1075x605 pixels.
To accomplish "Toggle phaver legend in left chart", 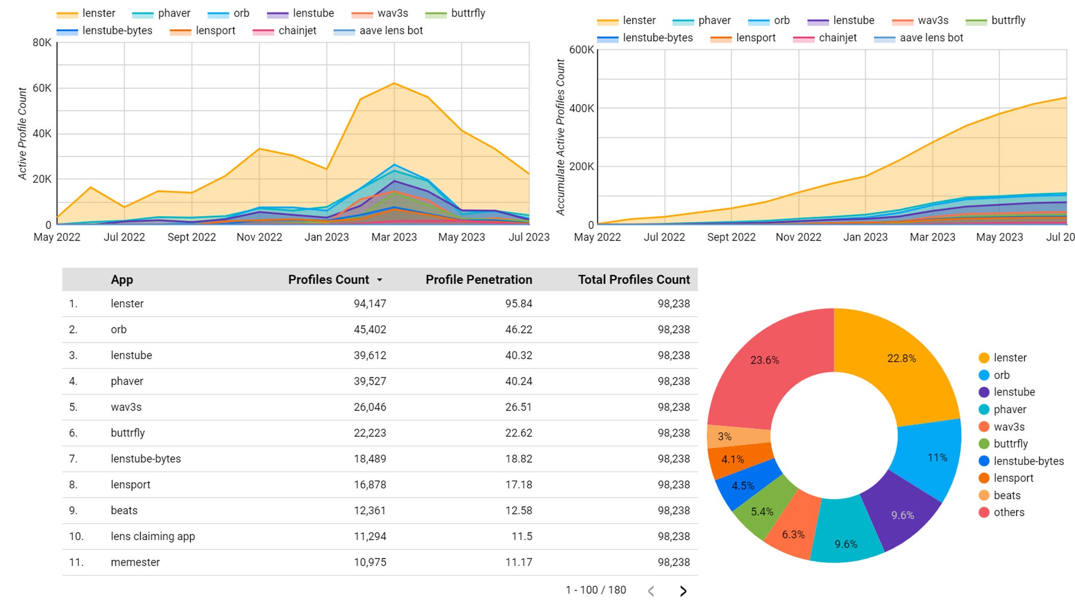I will click(x=174, y=13).
